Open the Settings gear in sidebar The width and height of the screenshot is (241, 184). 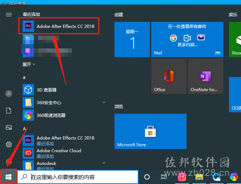point(9,144)
